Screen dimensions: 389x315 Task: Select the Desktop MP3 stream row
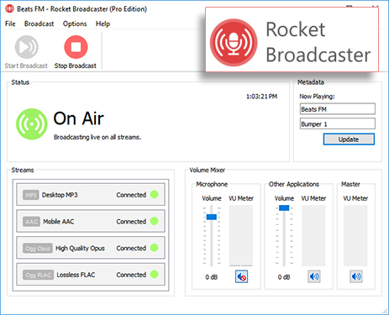91,195
